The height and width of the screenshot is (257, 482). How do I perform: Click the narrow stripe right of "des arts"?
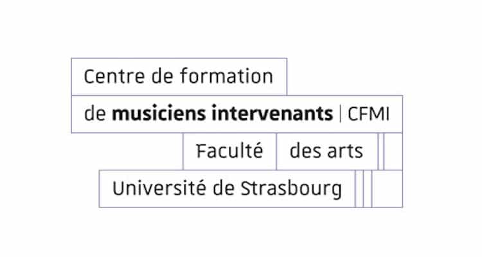coord(380,152)
